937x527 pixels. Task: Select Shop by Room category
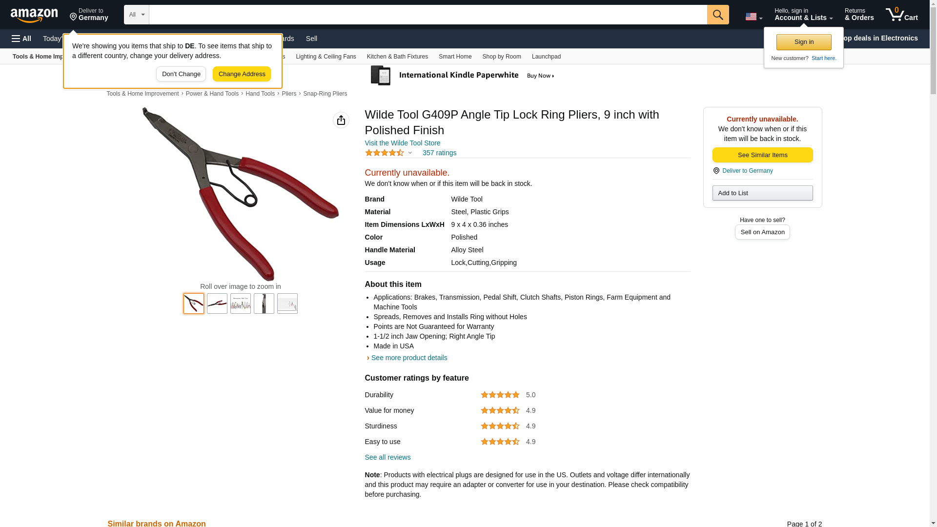tap(501, 57)
